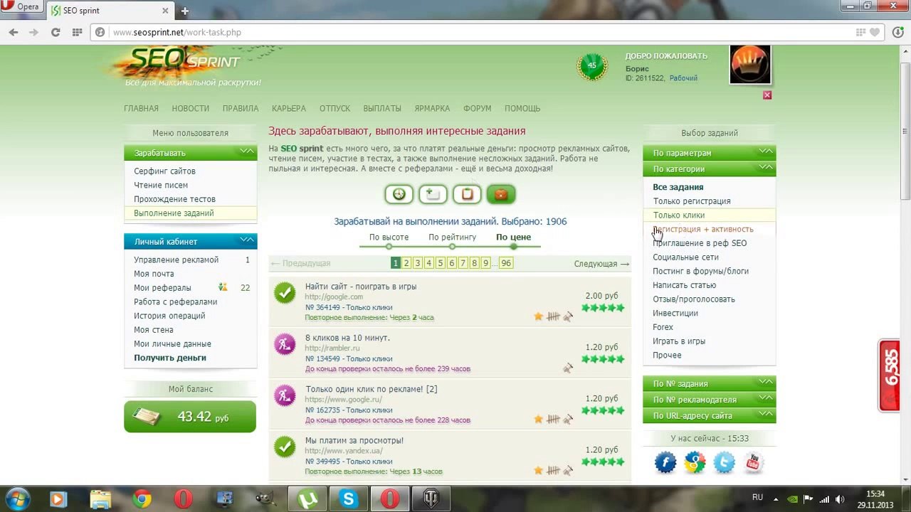This screenshot has height=512, width=911.
Task: Click the crown user avatar
Action: point(750,65)
